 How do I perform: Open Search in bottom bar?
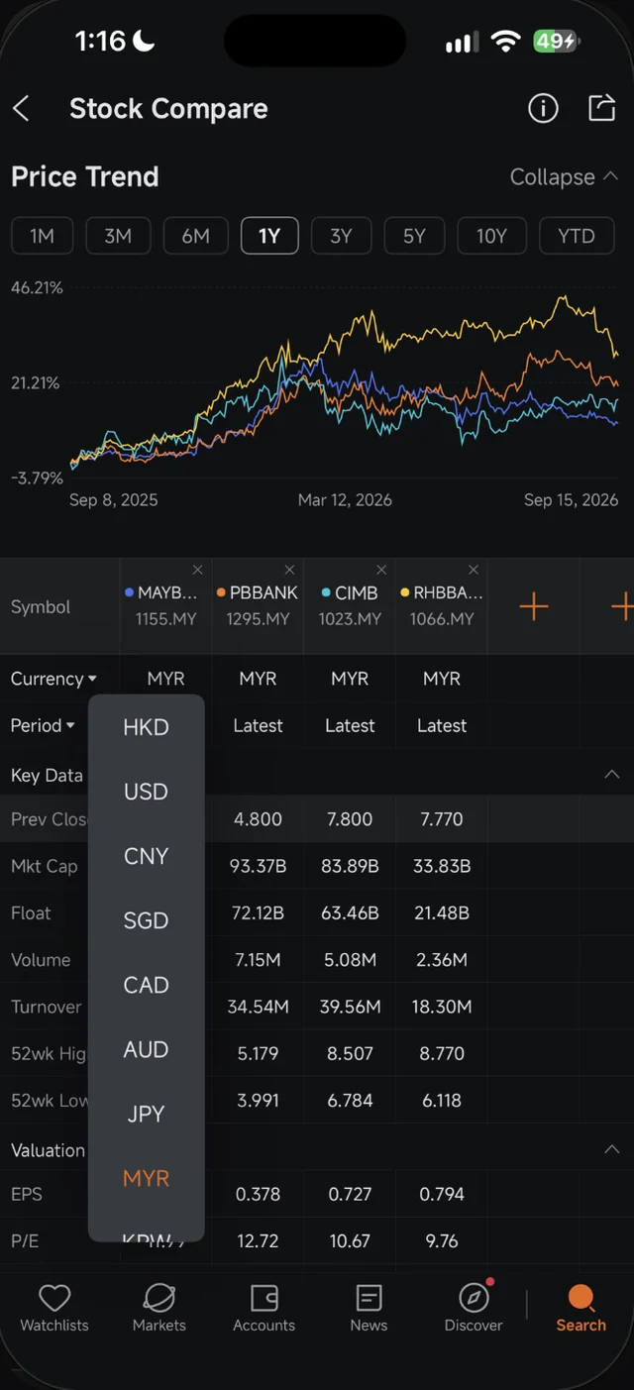581,1308
